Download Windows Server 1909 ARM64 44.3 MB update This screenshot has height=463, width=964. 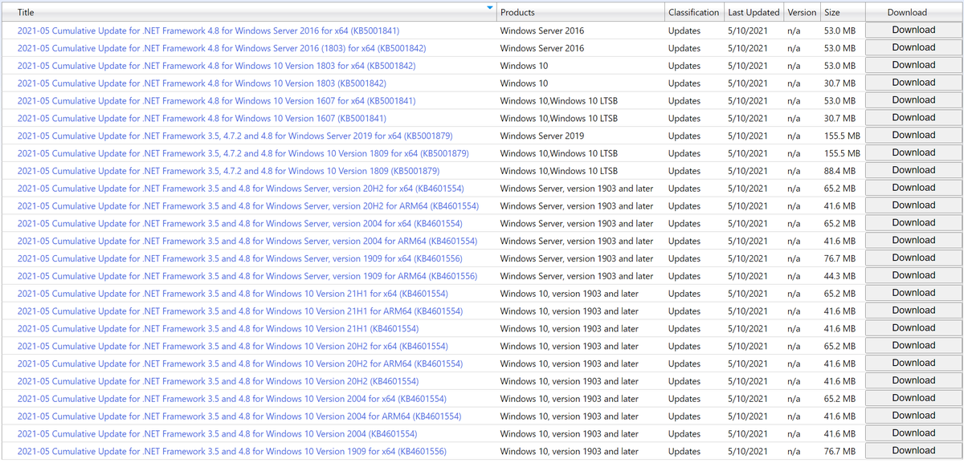tap(913, 276)
